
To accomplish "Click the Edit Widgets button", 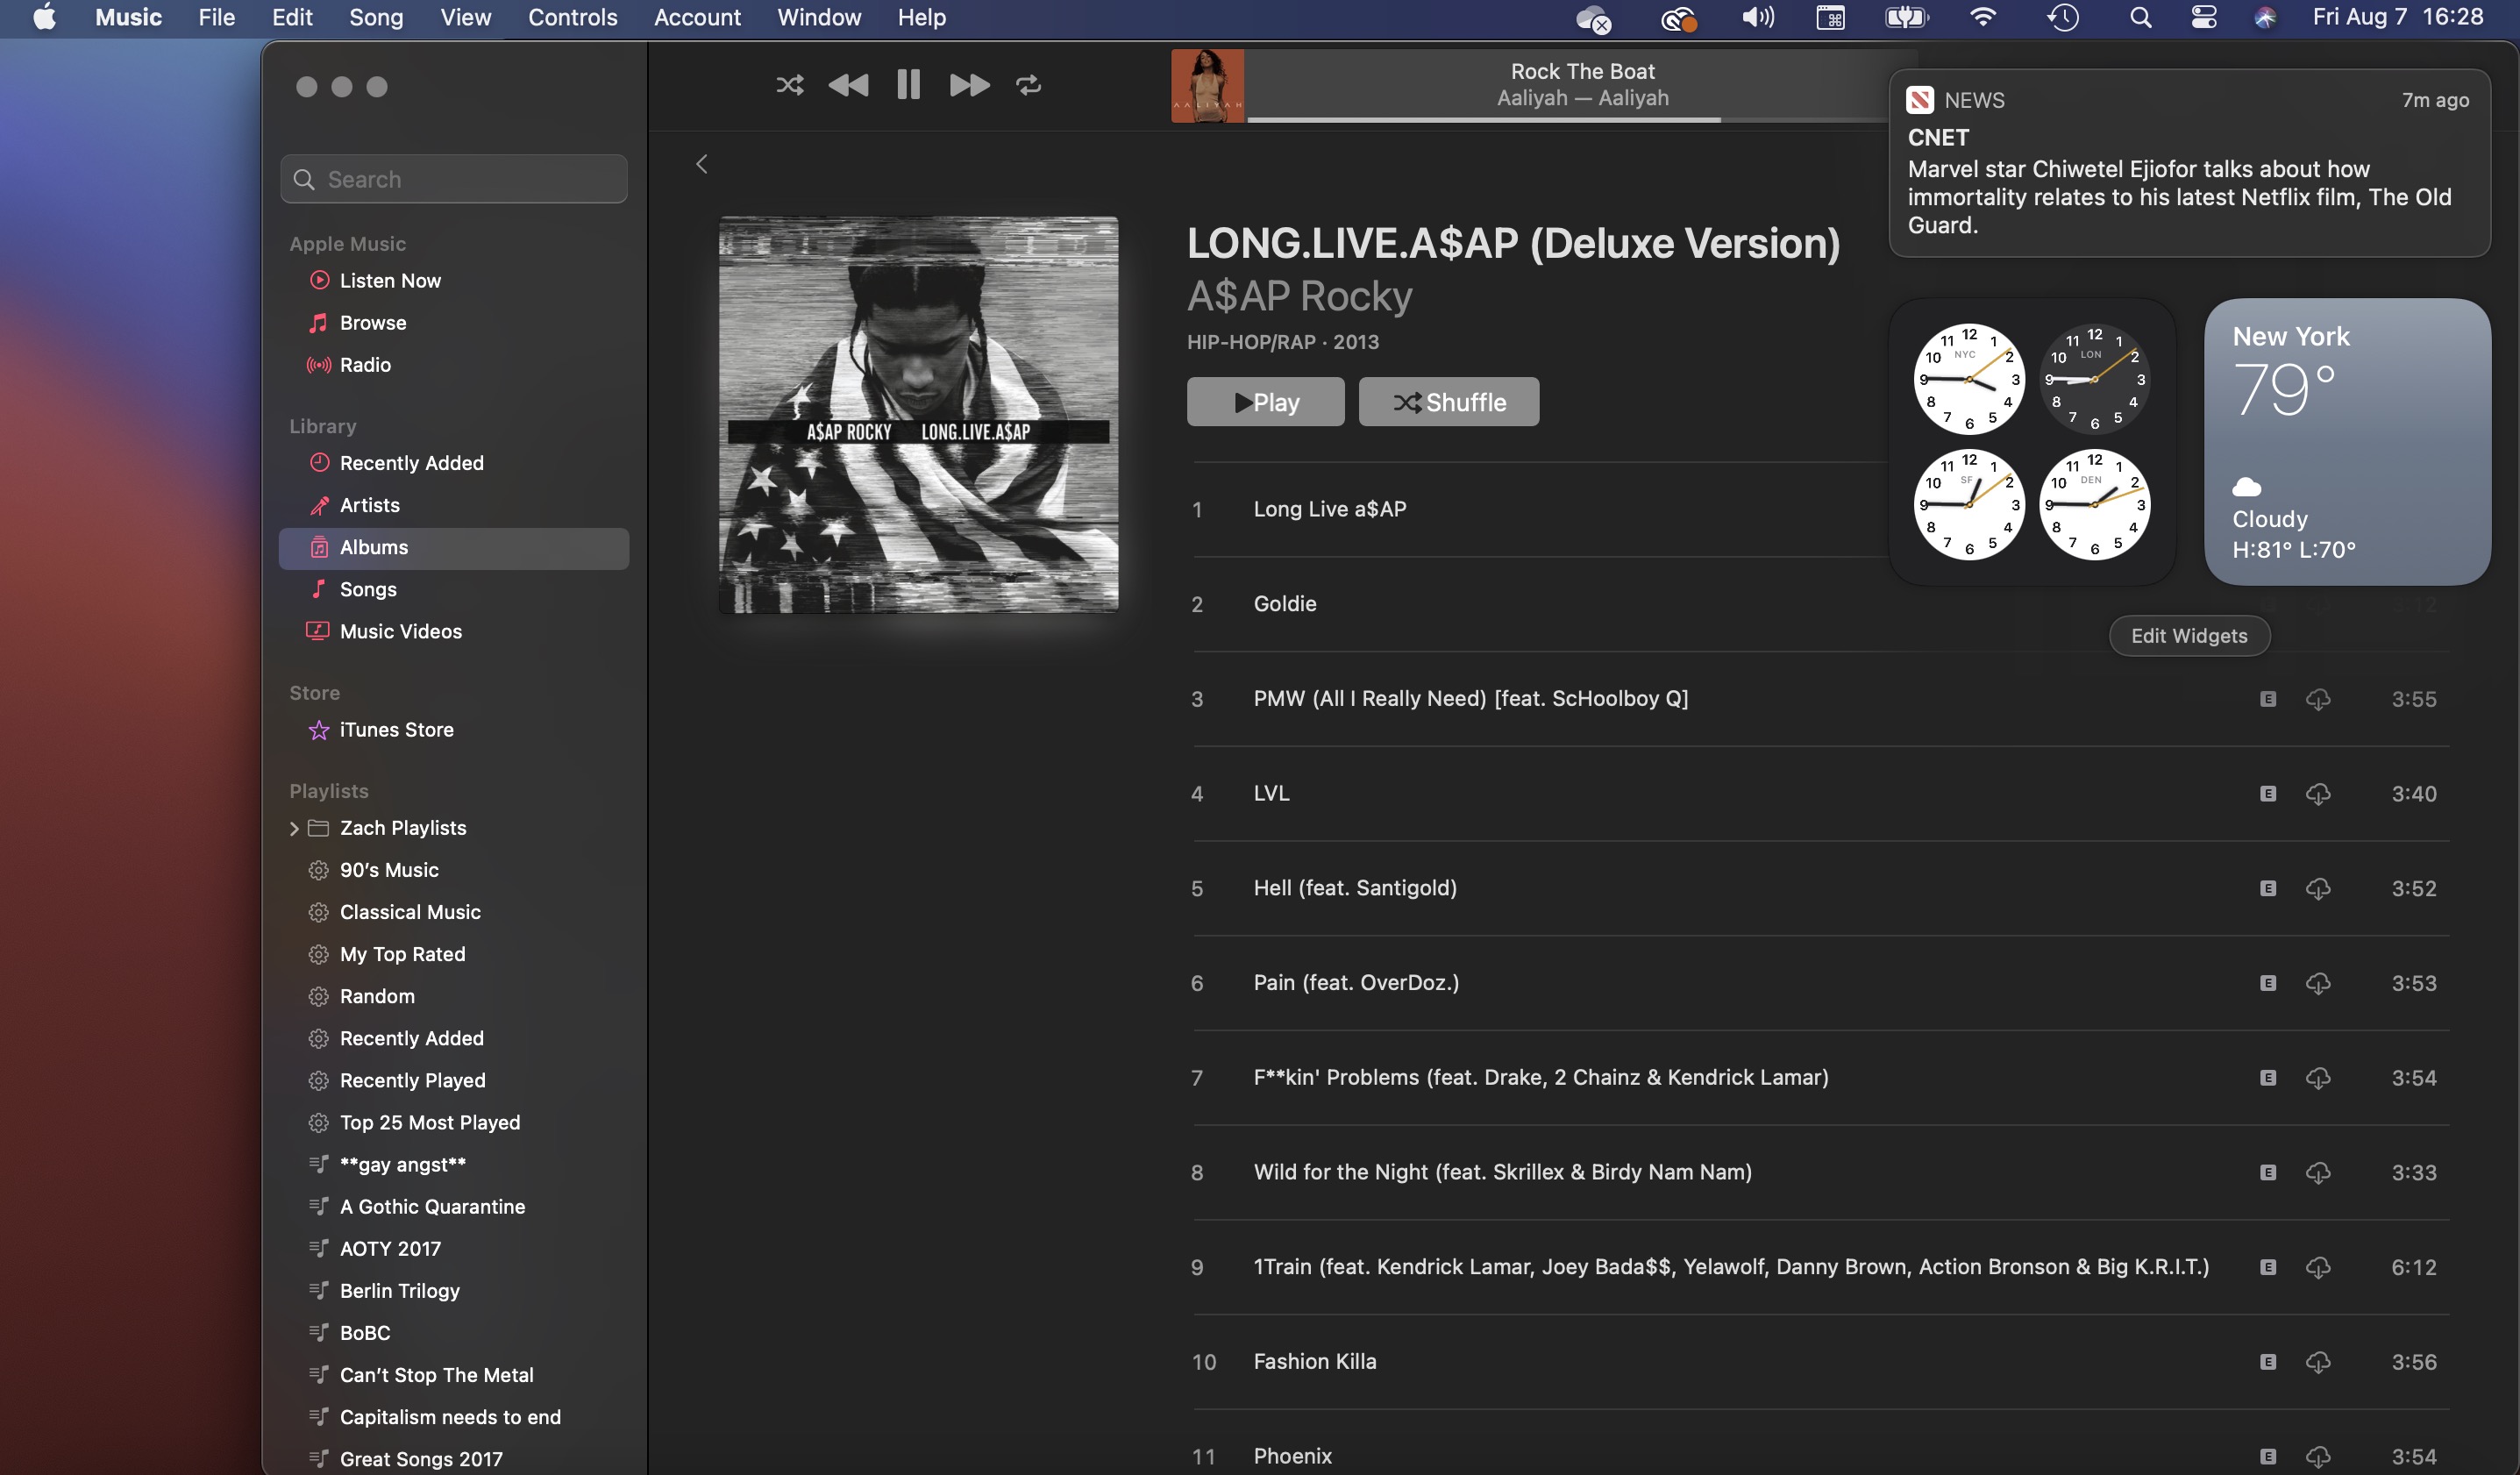I will click(x=2189, y=636).
